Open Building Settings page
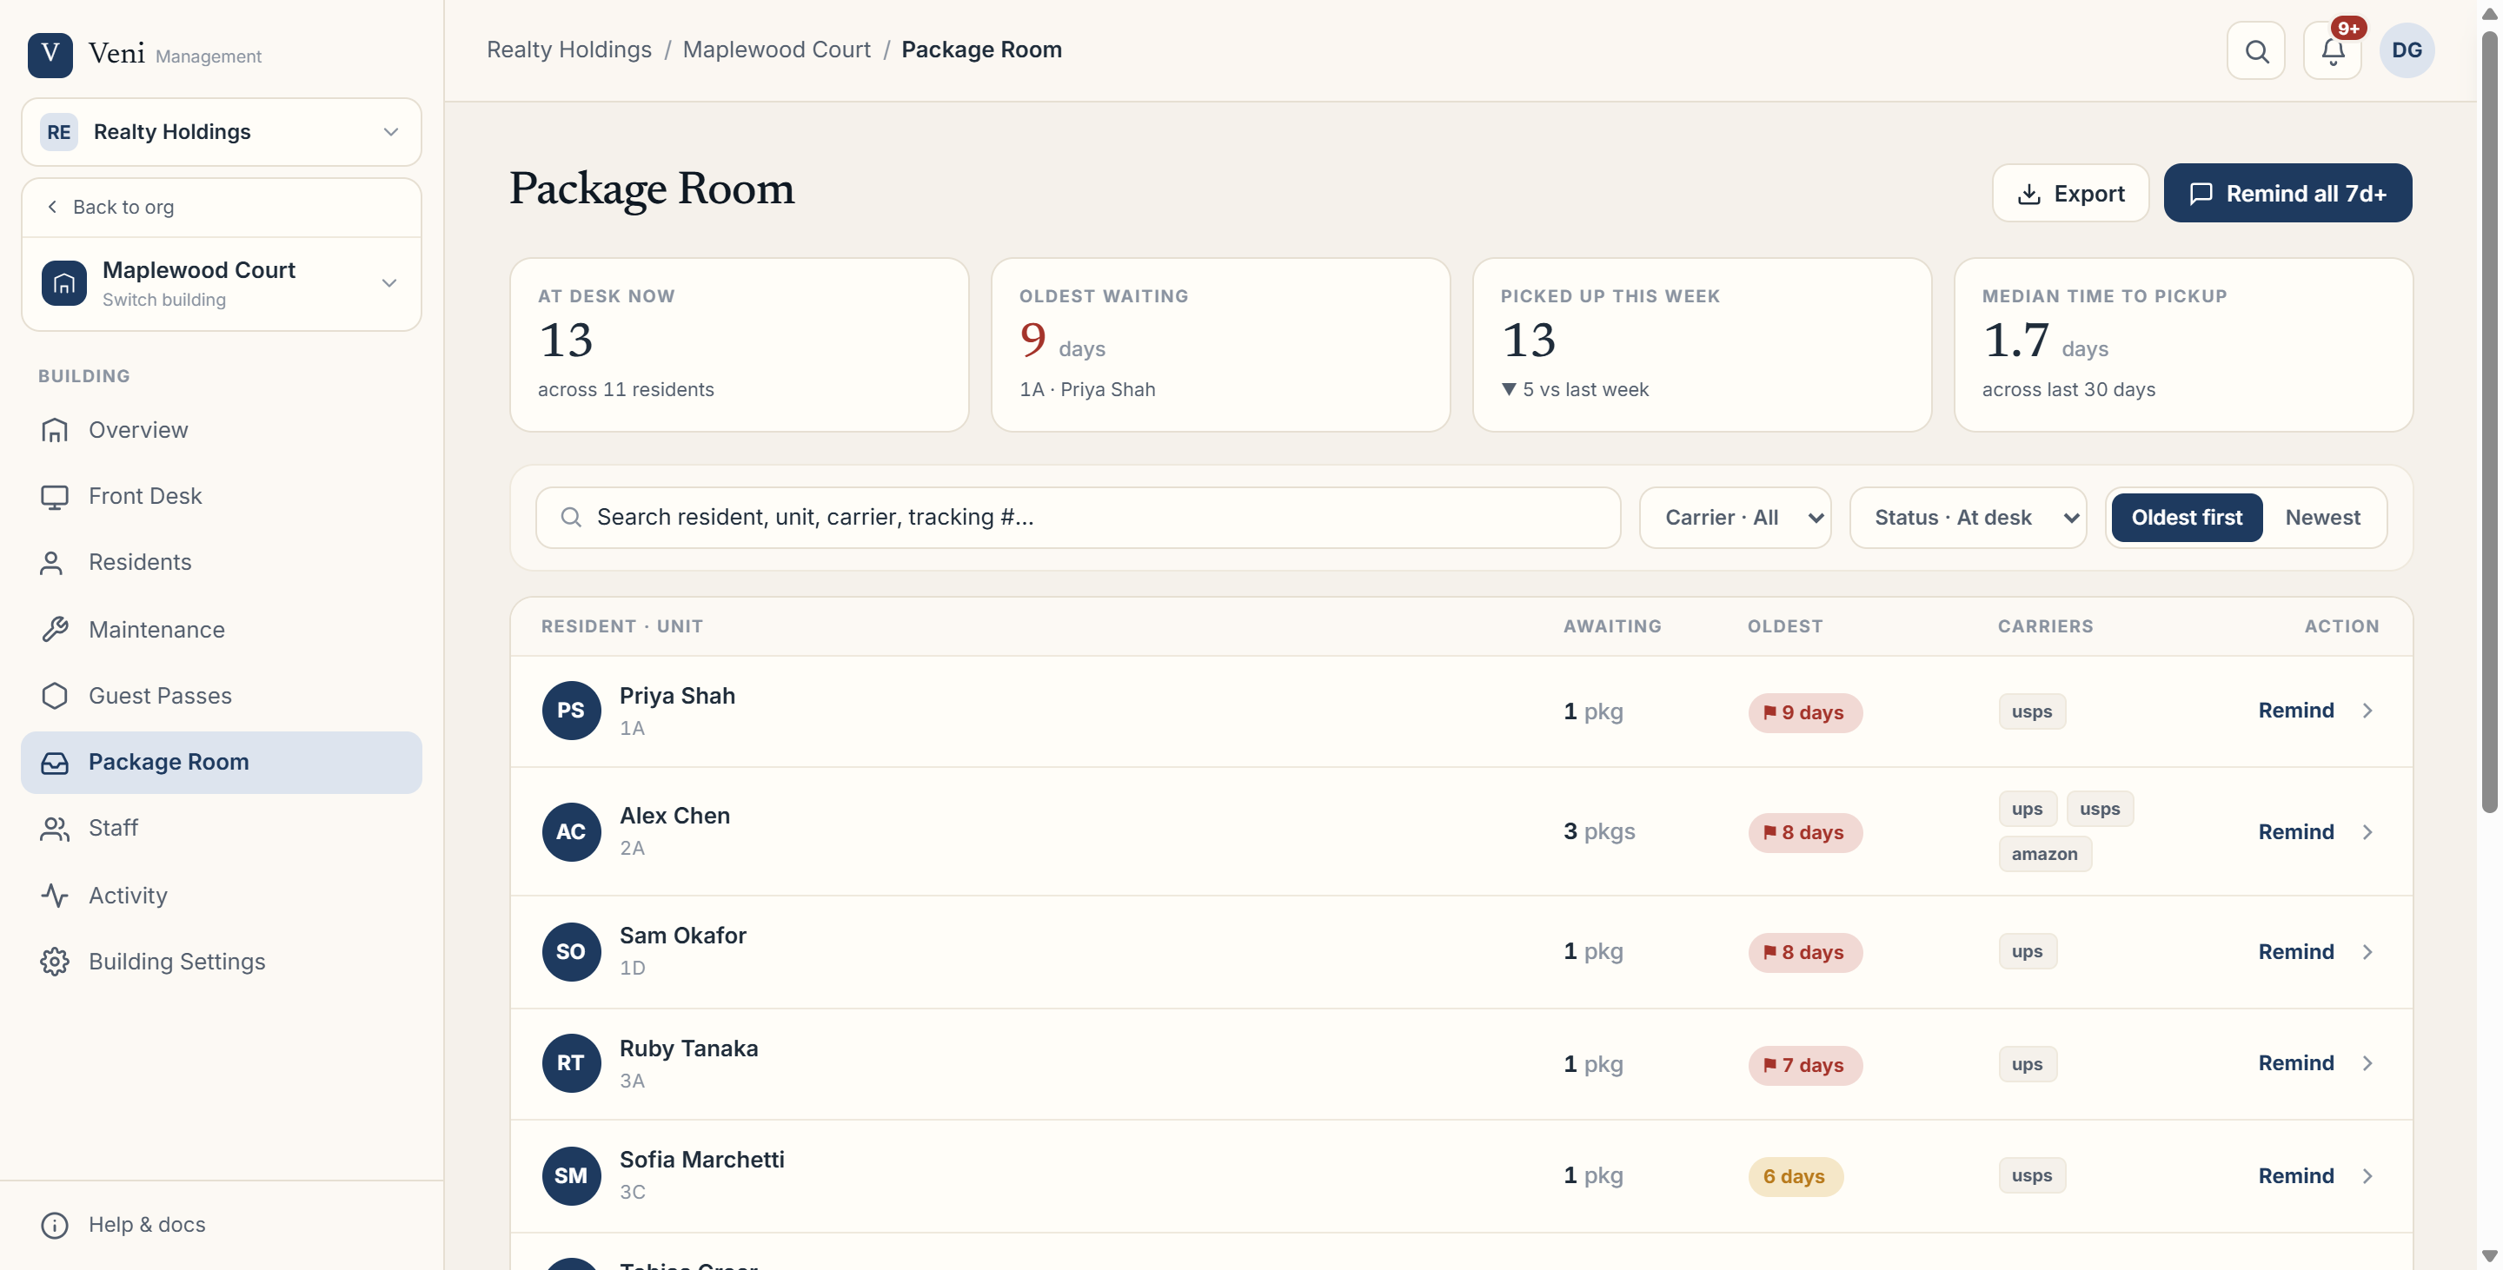 (x=222, y=962)
